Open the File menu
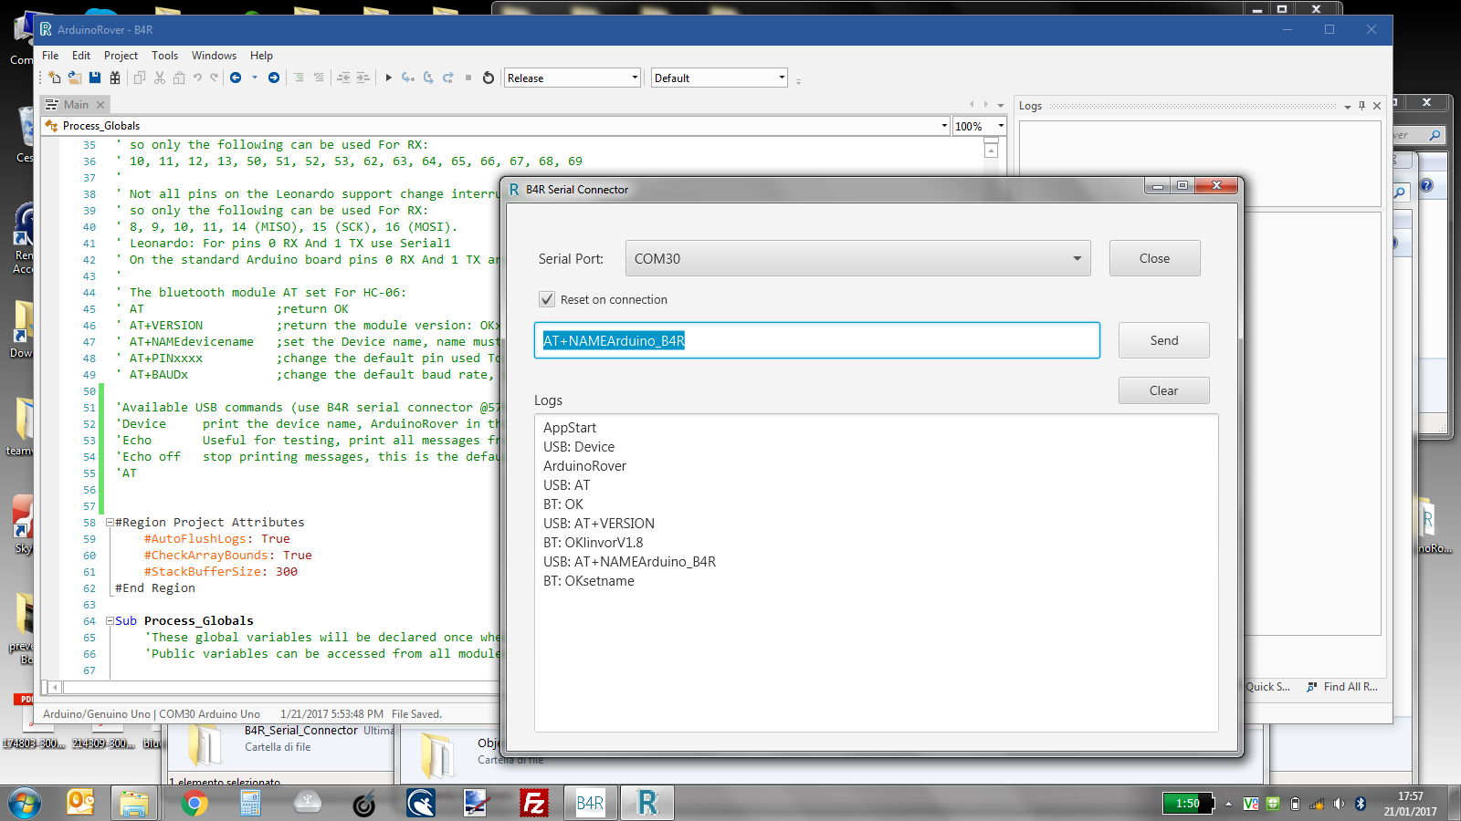The height and width of the screenshot is (821, 1461). point(50,56)
